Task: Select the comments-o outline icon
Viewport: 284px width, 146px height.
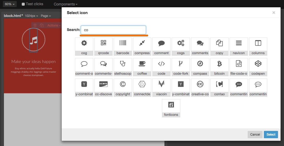Action: click(x=103, y=67)
